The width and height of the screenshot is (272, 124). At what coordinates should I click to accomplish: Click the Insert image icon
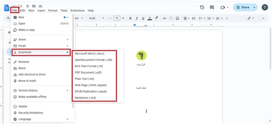pos(177,18)
